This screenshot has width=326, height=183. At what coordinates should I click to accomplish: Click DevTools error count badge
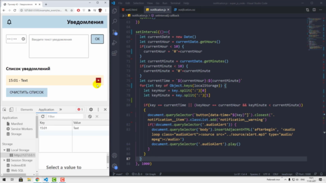point(80,110)
